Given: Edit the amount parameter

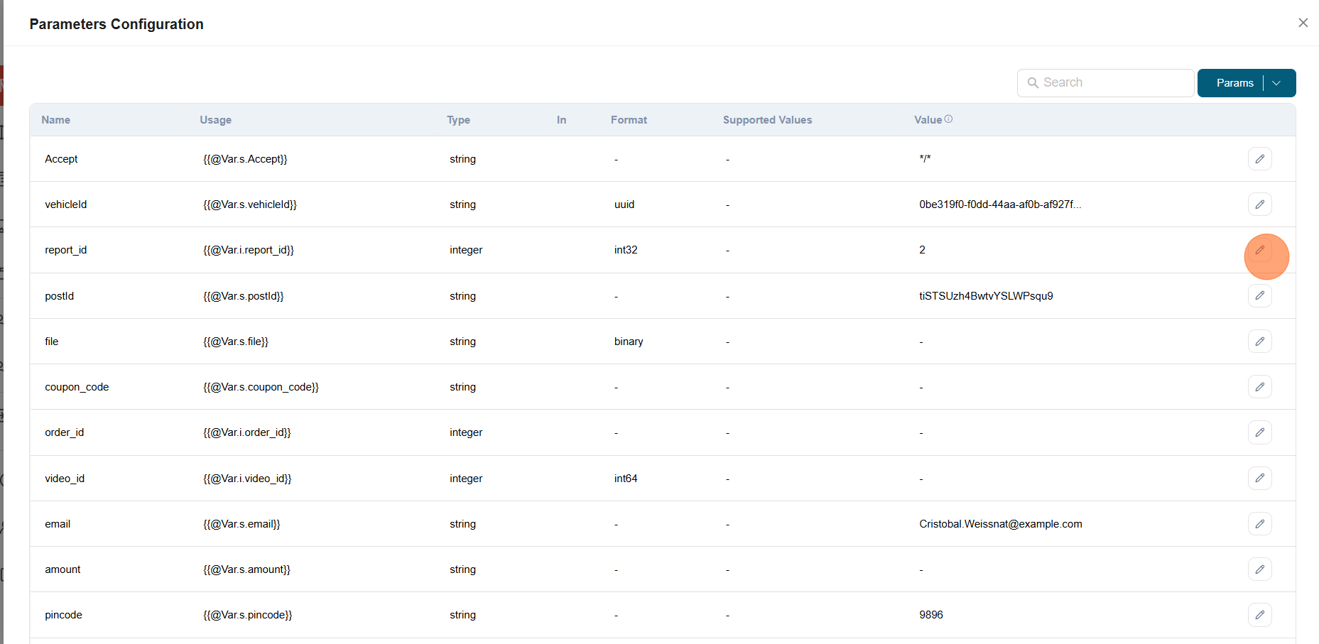Looking at the screenshot, I should (1260, 569).
